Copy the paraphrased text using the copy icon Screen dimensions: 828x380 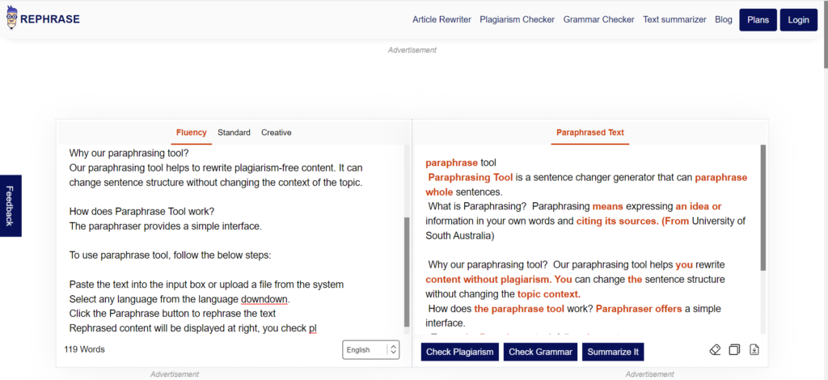pos(734,350)
